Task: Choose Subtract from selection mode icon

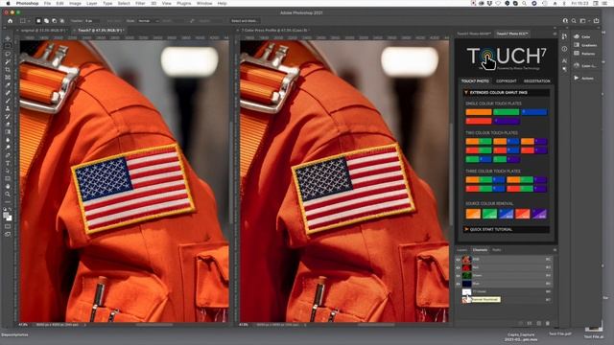Action: click(x=54, y=21)
